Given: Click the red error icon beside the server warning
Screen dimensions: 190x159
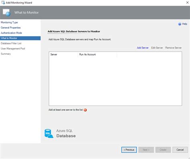Looking at the screenshot, I should (85, 110).
